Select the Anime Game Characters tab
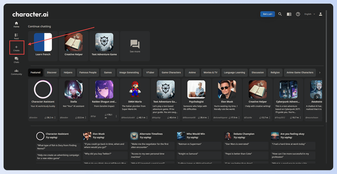This screenshot has height=174, width=337. coord(300,72)
